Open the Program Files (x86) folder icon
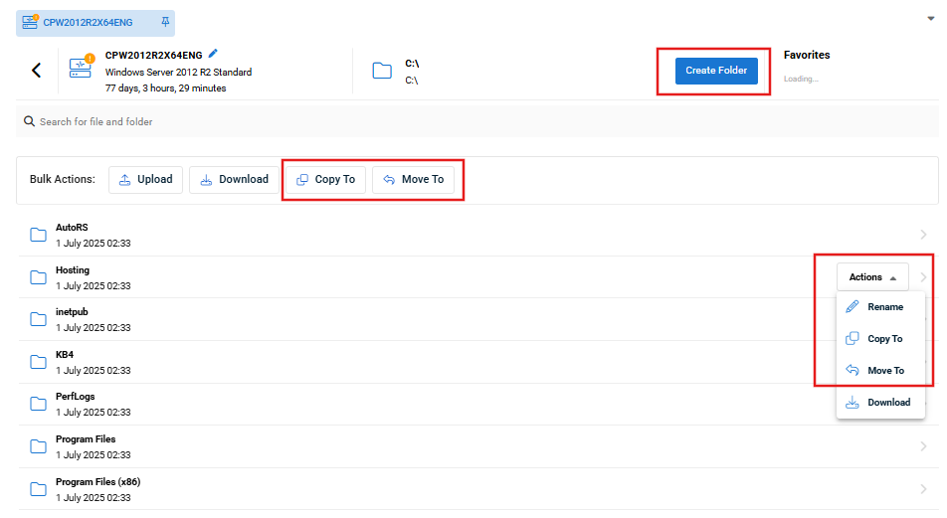 coord(38,489)
